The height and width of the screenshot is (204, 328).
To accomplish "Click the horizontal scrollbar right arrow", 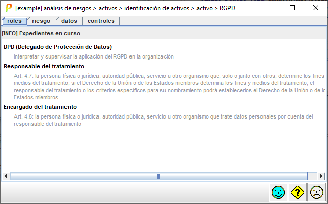I will pyautogui.click(x=321, y=176).
